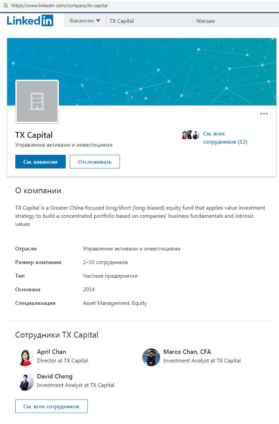The image size is (279, 424).
Task: Click the Специализация label
Action: pos(35,303)
